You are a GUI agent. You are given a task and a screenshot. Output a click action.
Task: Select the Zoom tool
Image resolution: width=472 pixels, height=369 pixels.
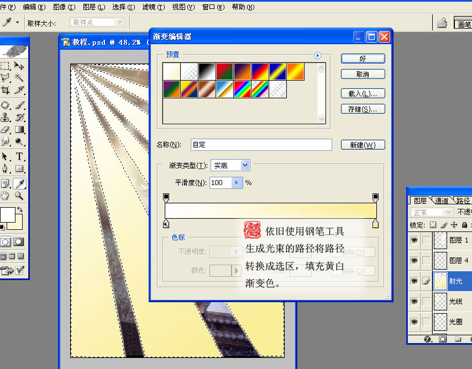point(19,196)
